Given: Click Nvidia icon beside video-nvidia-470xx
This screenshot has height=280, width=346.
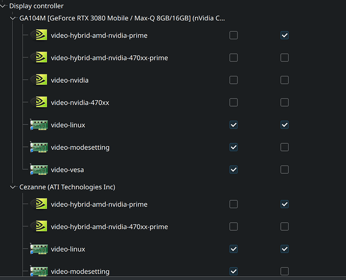Looking at the screenshot, I should [39, 102].
